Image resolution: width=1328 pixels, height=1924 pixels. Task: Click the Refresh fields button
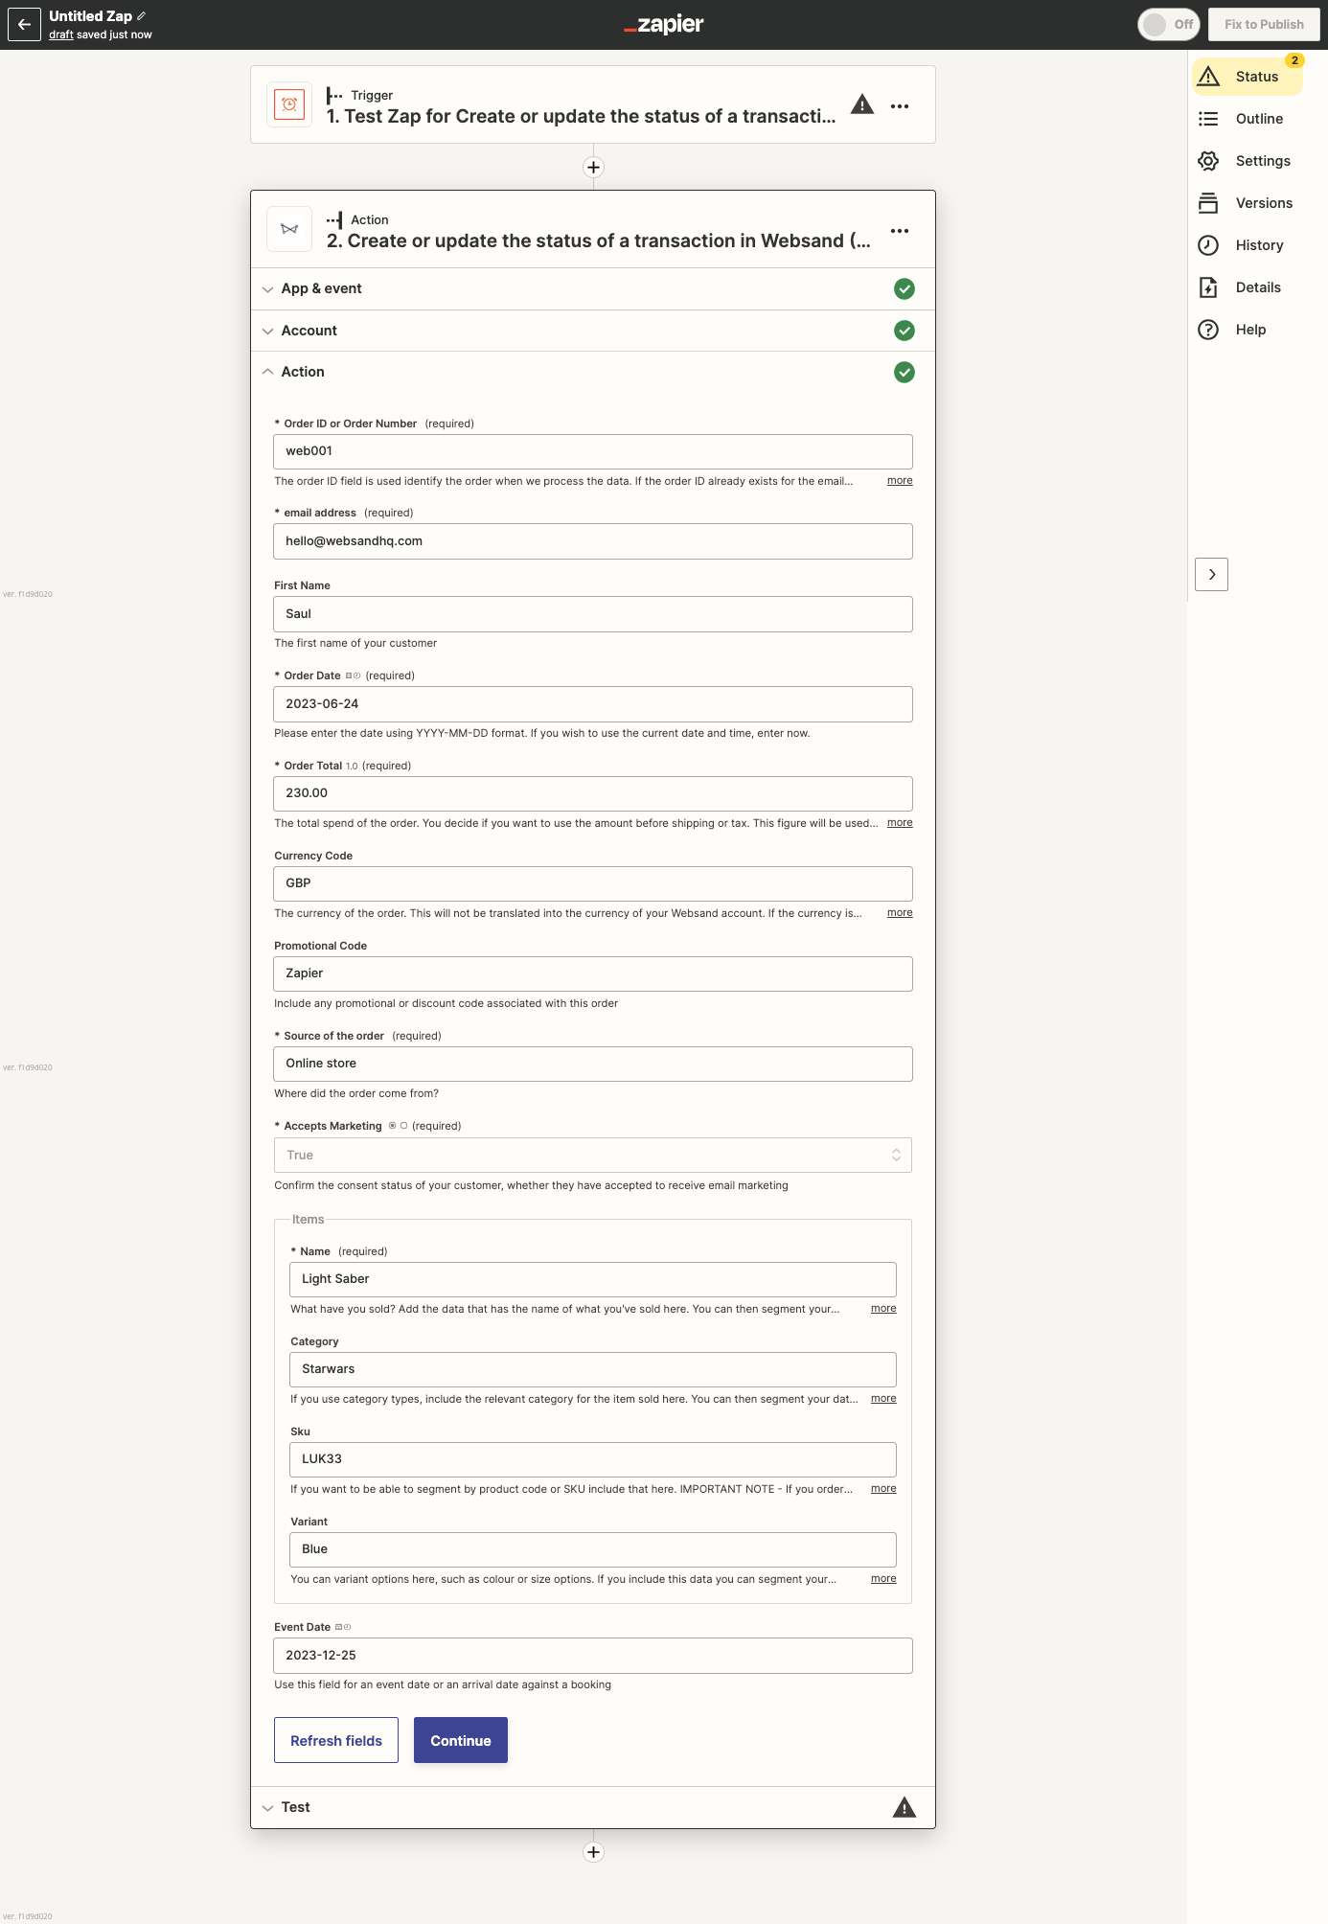[x=336, y=1740]
